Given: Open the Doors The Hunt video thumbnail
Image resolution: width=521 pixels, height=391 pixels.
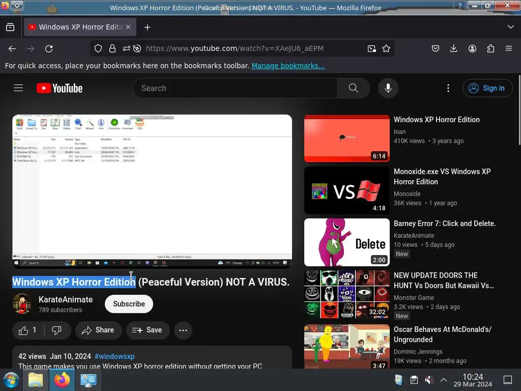Looking at the screenshot, I should pos(347,294).
